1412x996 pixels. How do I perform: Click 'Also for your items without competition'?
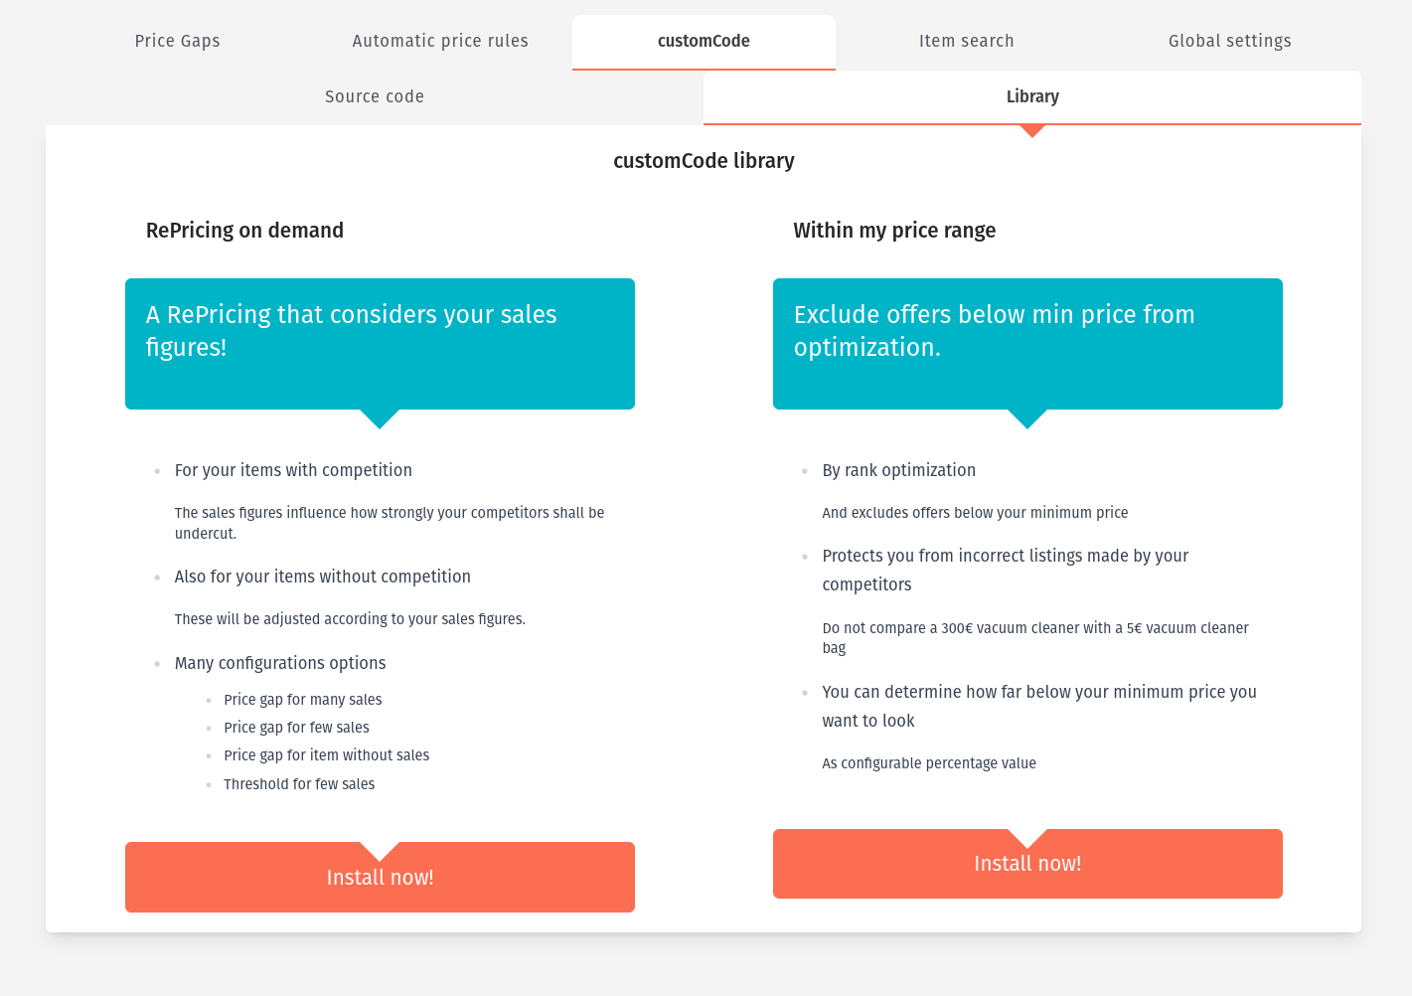point(323,577)
